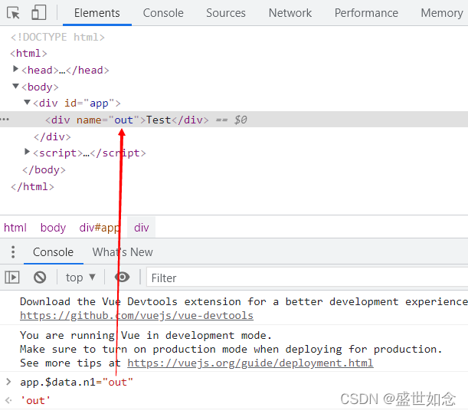Click the app.$data.n1="out" console entry
Image resolution: width=468 pixels, height=414 pixels.
click(77, 382)
